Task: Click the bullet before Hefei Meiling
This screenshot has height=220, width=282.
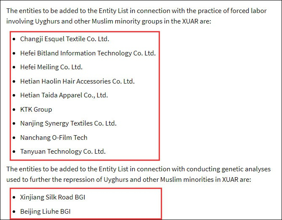Action: pyautogui.click(x=15, y=67)
